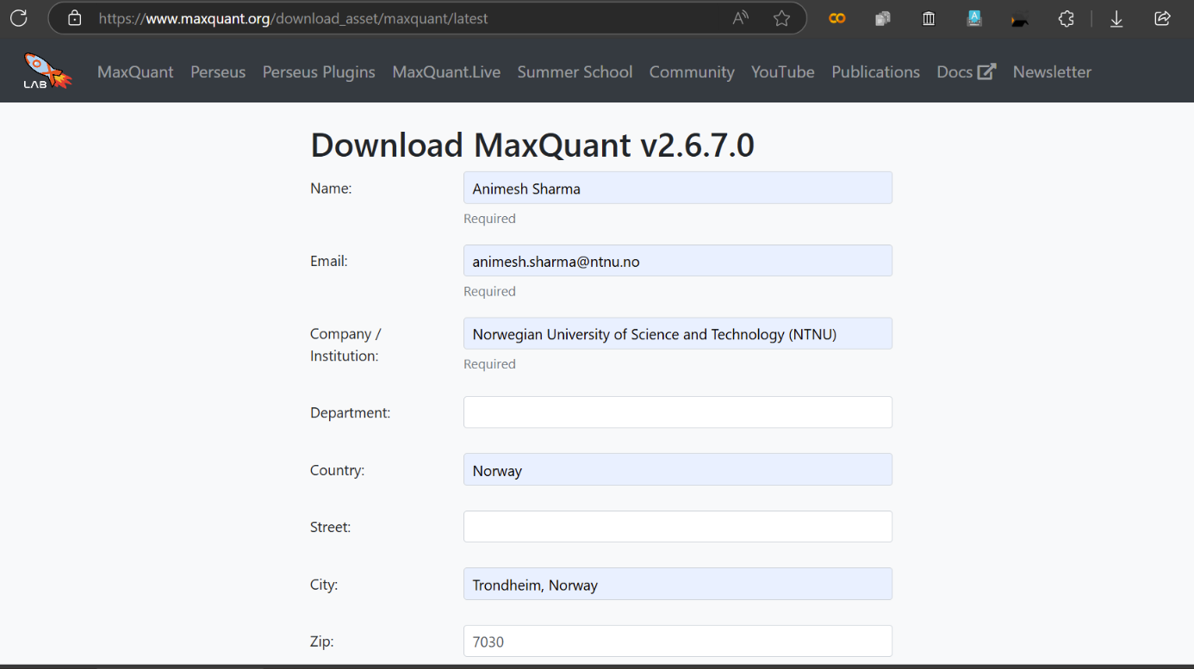Go to the YouTube nav link
Viewport: 1194px width, 669px height.
[x=782, y=72]
